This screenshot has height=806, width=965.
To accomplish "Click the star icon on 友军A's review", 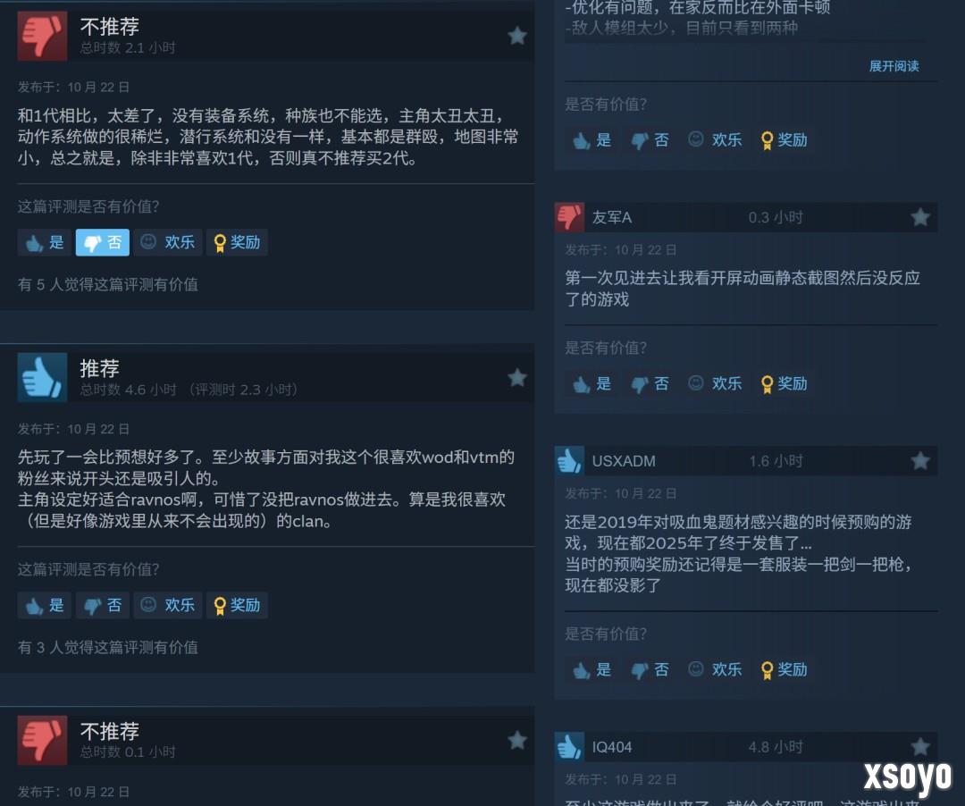I will click(x=920, y=216).
